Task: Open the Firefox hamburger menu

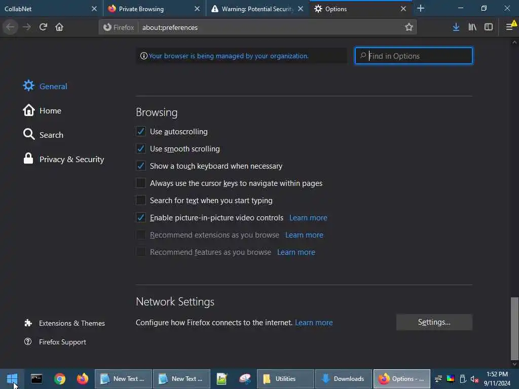Action: (510, 27)
